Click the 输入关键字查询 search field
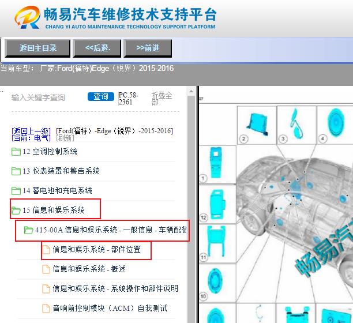Screen dimensions: 353x323 click(x=38, y=97)
